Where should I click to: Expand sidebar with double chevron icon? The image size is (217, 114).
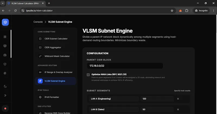[x=5, y=96]
